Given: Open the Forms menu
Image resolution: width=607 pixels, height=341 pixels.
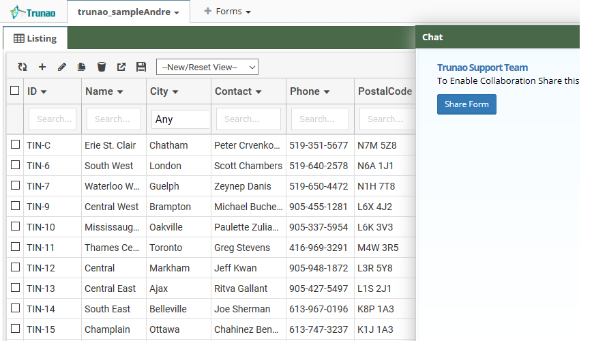Looking at the screenshot, I should [x=228, y=12].
